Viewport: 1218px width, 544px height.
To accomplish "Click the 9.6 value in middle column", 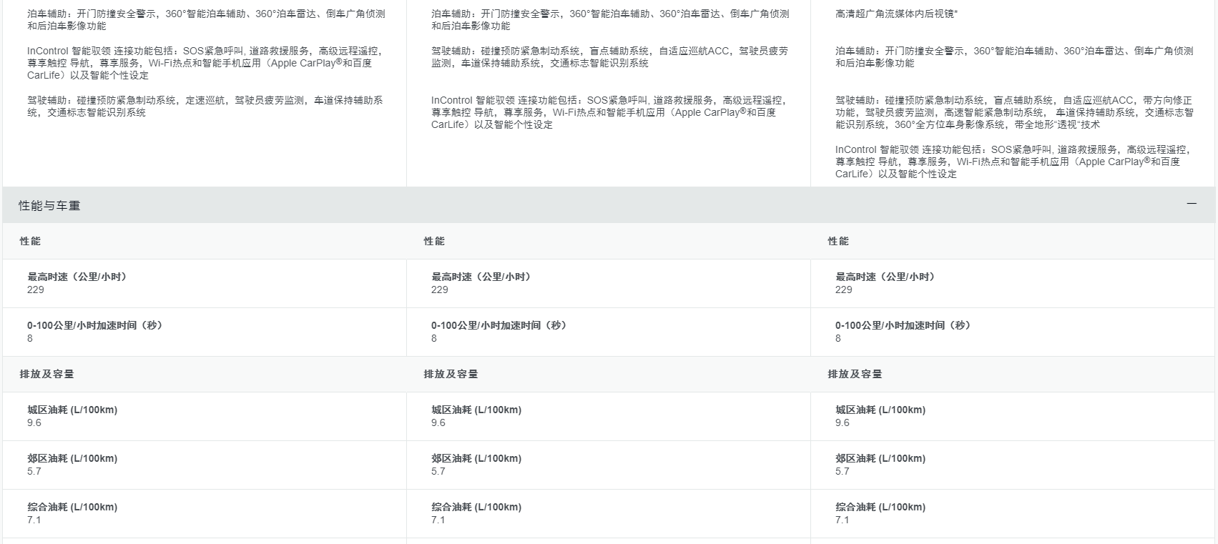I will 438,422.
